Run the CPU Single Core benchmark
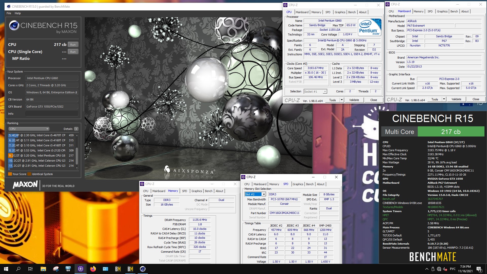Screen dimensions: 487x274 pos(73,52)
